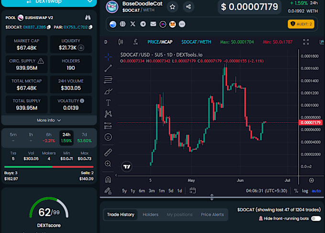Screen dimensions: 325x233
Task: Open the D timeframe interval dropdown
Action: 106,42
